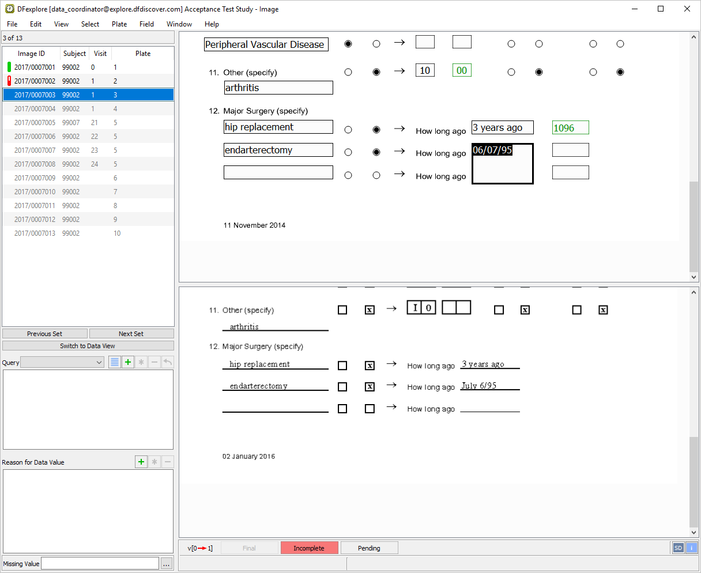
Task: Click the blue info icon
Action: [x=691, y=548]
